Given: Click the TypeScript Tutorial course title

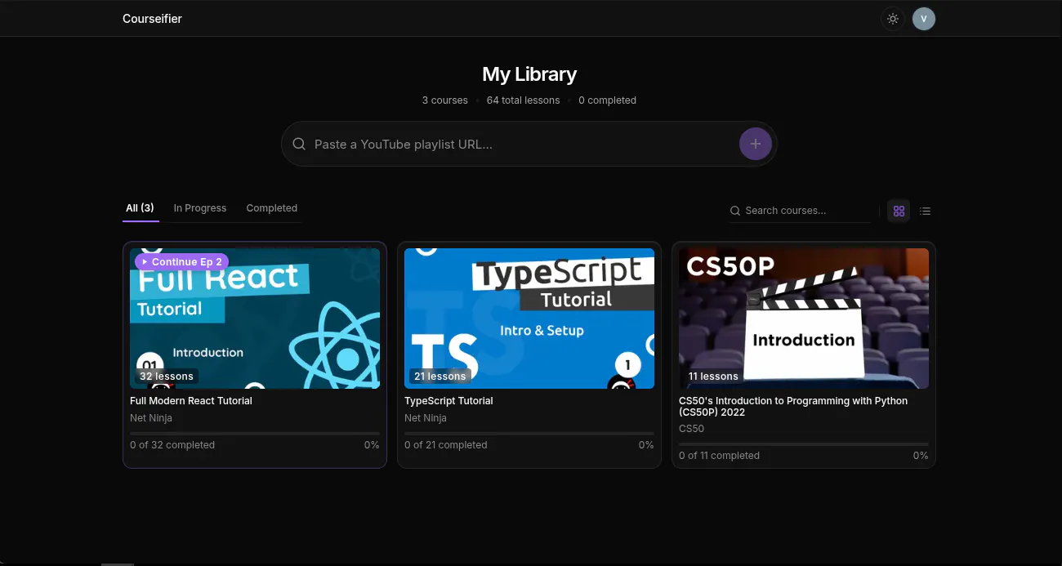Looking at the screenshot, I should (448, 401).
